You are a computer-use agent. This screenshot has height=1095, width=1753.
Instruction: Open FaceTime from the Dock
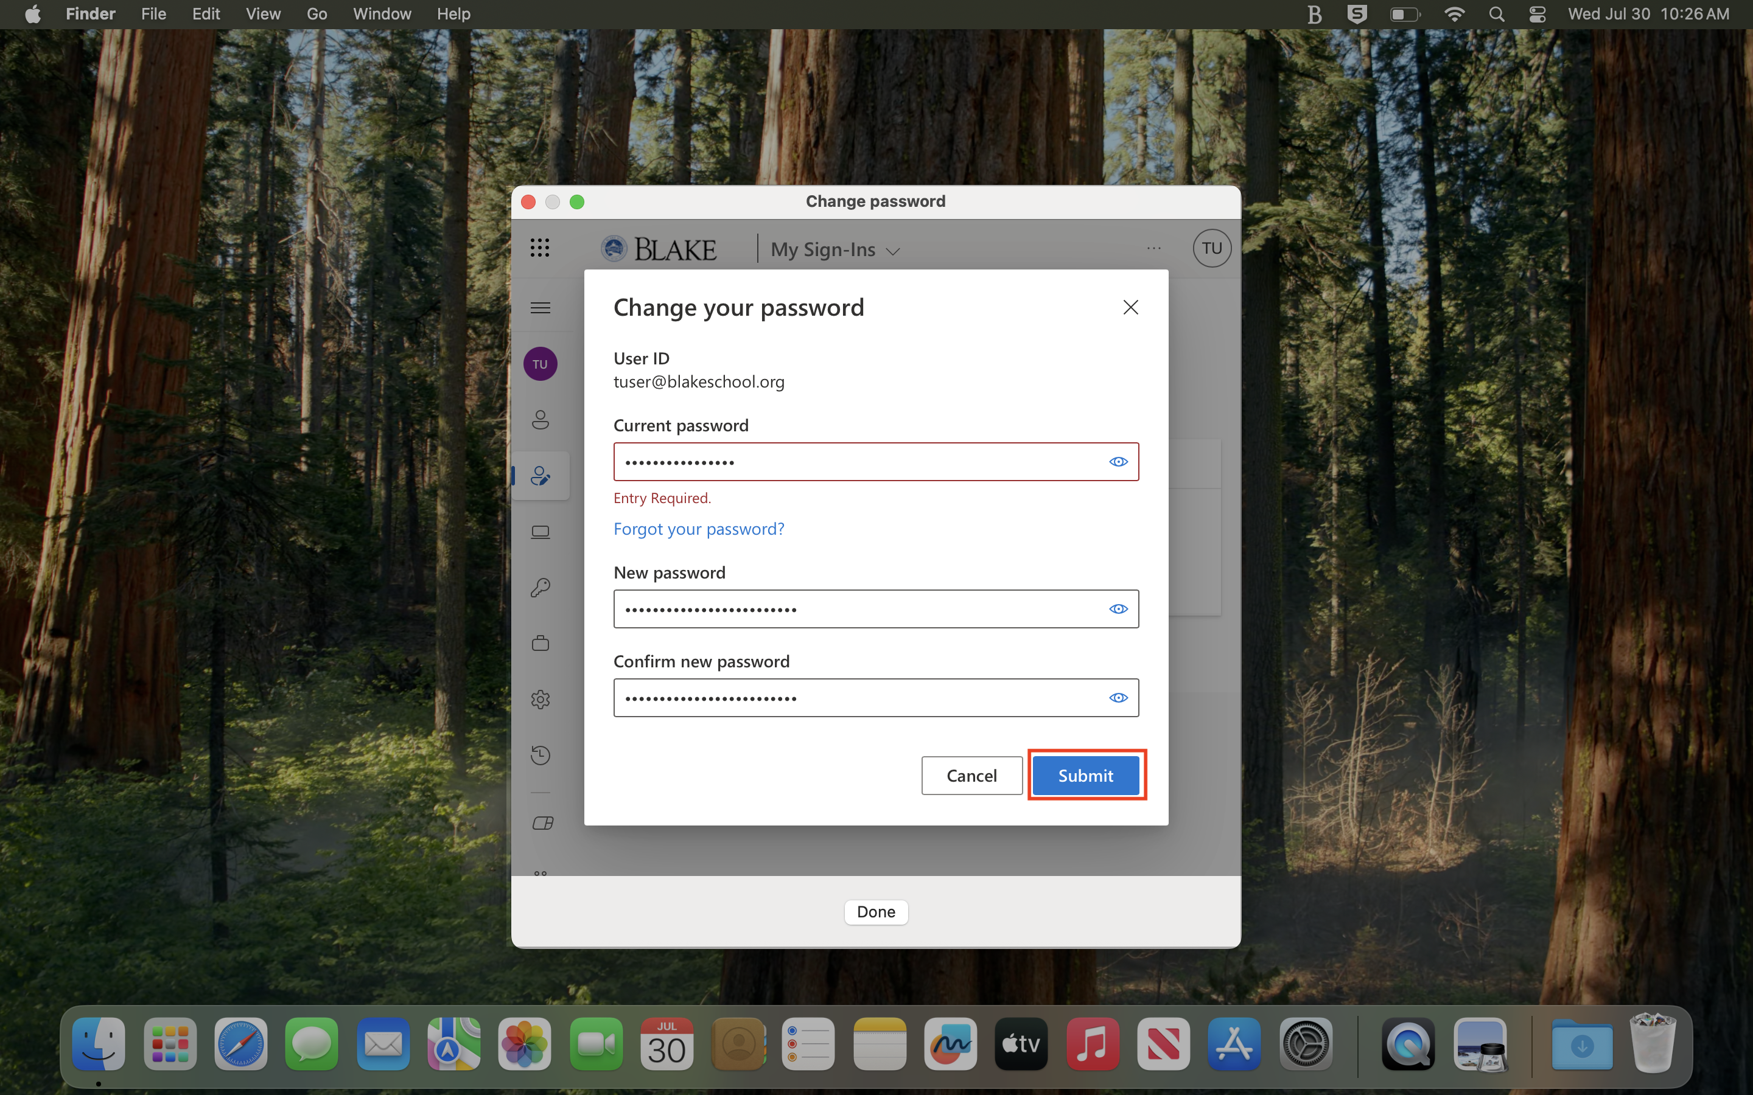tap(595, 1043)
